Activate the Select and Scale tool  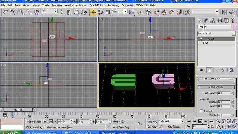[x=108, y=12]
